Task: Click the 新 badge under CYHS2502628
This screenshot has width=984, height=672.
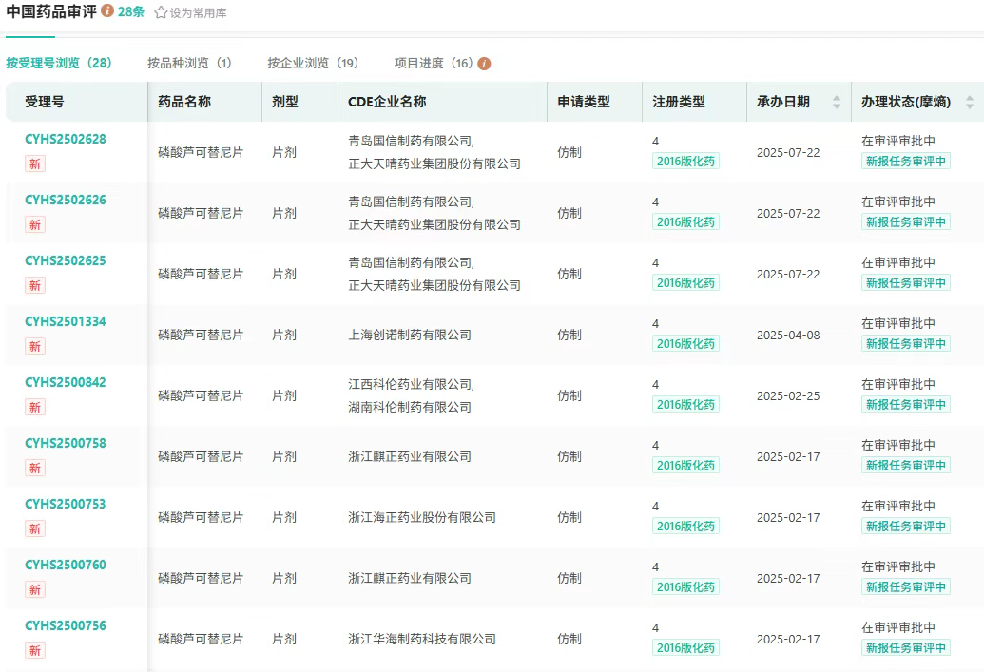Action: click(x=35, y=163)
